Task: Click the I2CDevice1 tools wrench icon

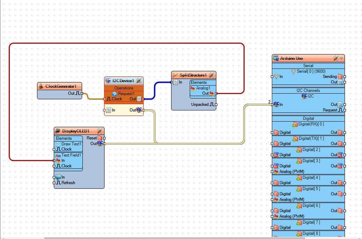Action: (139, 80)
